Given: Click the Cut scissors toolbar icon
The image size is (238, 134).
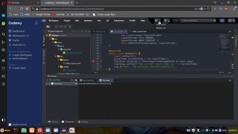Looking at the screenshot, I should (x=56, y=26).
